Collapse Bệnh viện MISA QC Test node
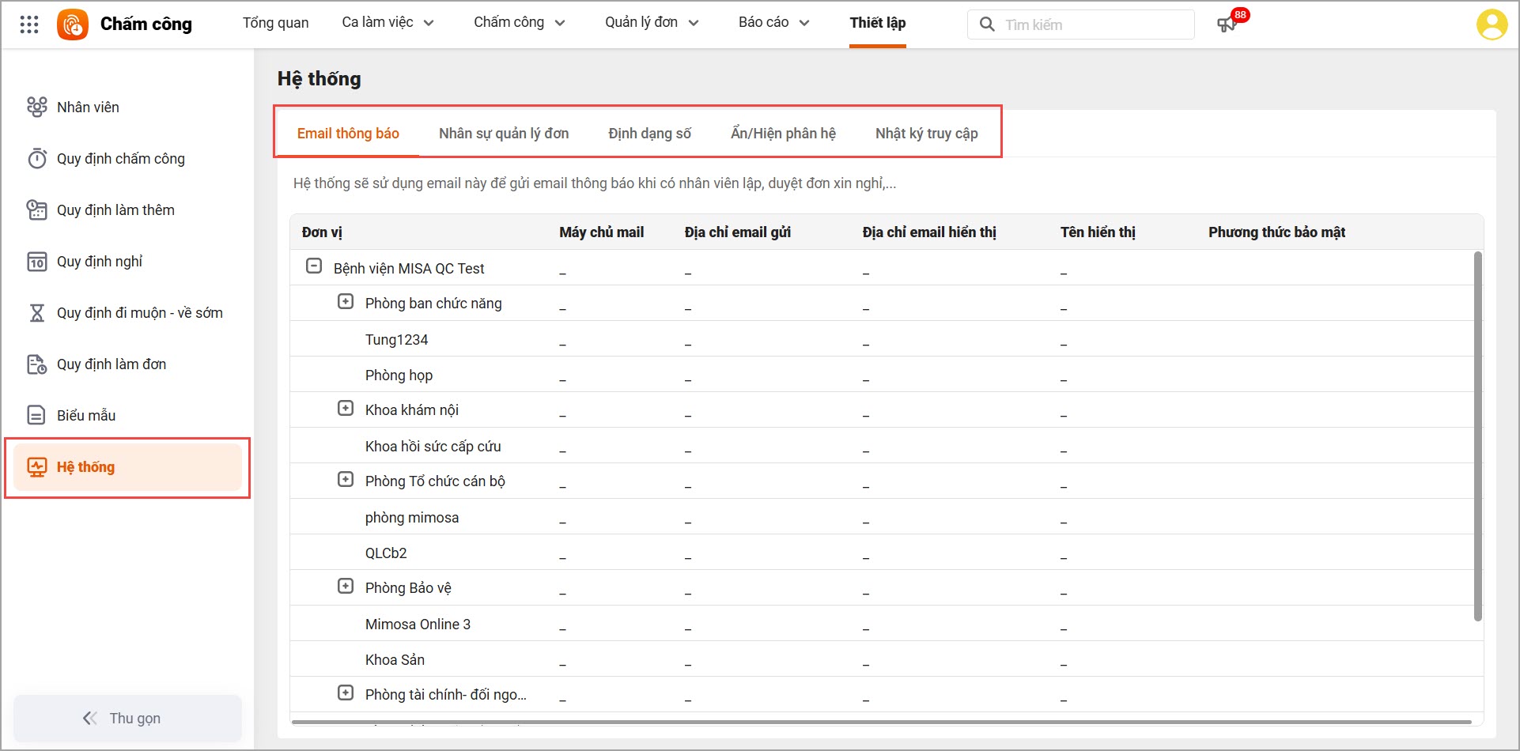The image size is (1520, 751). pyautogui.click(x=314, y=266)
